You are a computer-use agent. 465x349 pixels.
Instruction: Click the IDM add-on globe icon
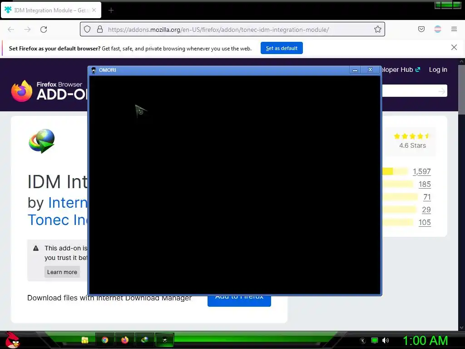click(42, 141)
